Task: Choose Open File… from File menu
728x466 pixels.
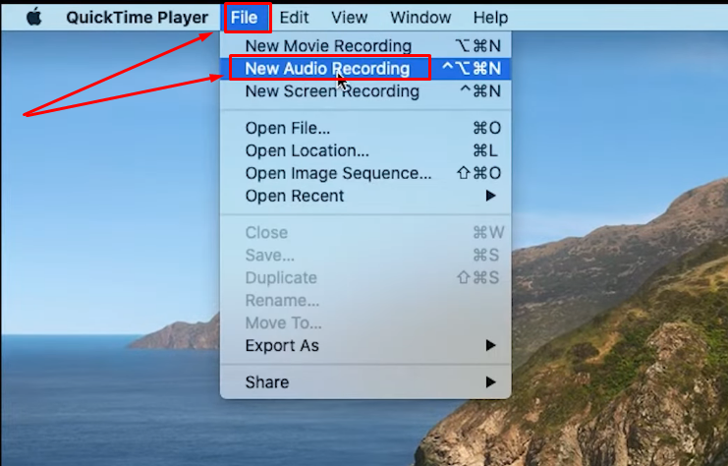Action: (365, 128)
